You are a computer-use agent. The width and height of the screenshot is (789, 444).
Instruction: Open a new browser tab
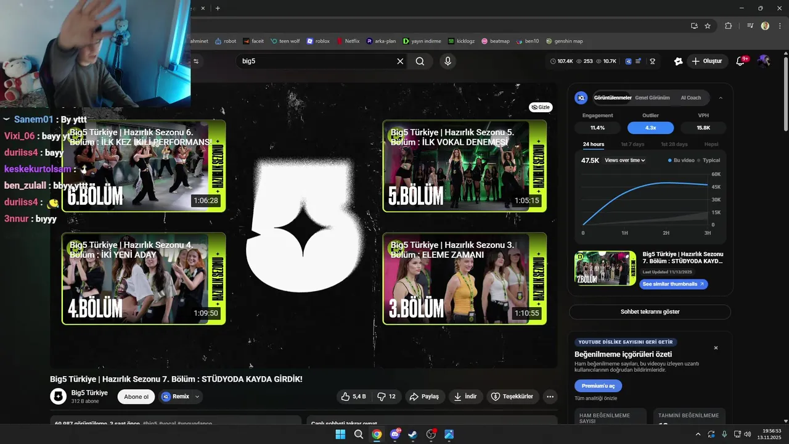218,8
